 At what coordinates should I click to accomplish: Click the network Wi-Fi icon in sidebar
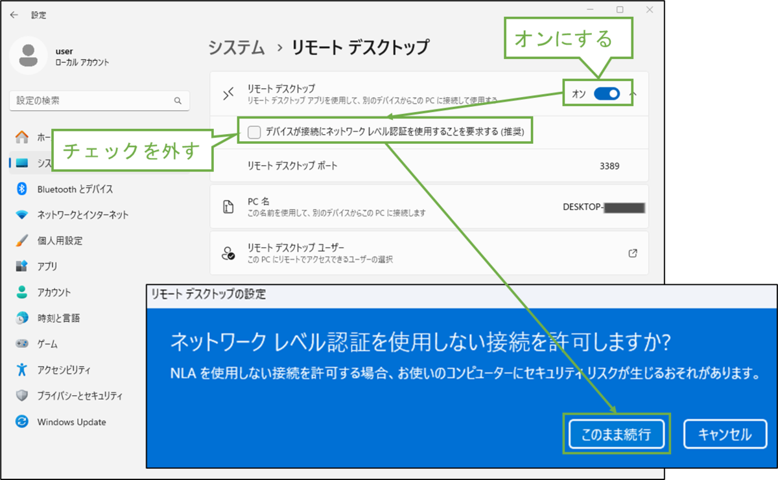pyautogui.click(x=22, y=215)
